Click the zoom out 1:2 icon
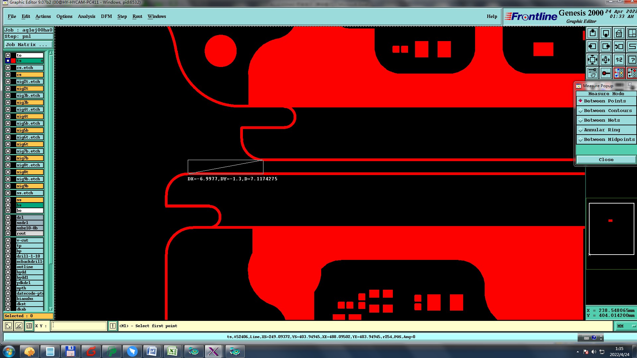 point(619,60)
